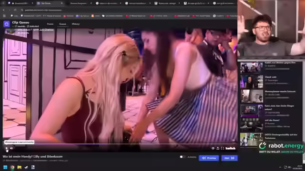Open the video player settings gear

[x=213, y=148]
